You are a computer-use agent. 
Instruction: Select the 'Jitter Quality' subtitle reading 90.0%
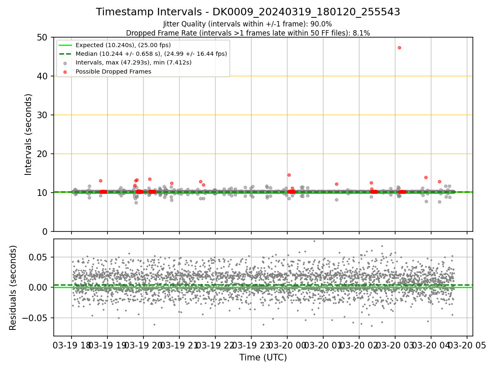click(248, 24)
